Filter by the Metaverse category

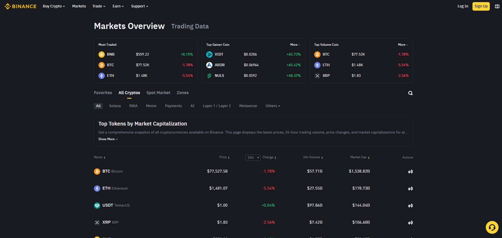[248, 106]
